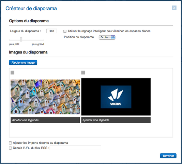Add a caption under WAM logo image
Viewport: 182px width, 164px height.
(x=116, y=120)
